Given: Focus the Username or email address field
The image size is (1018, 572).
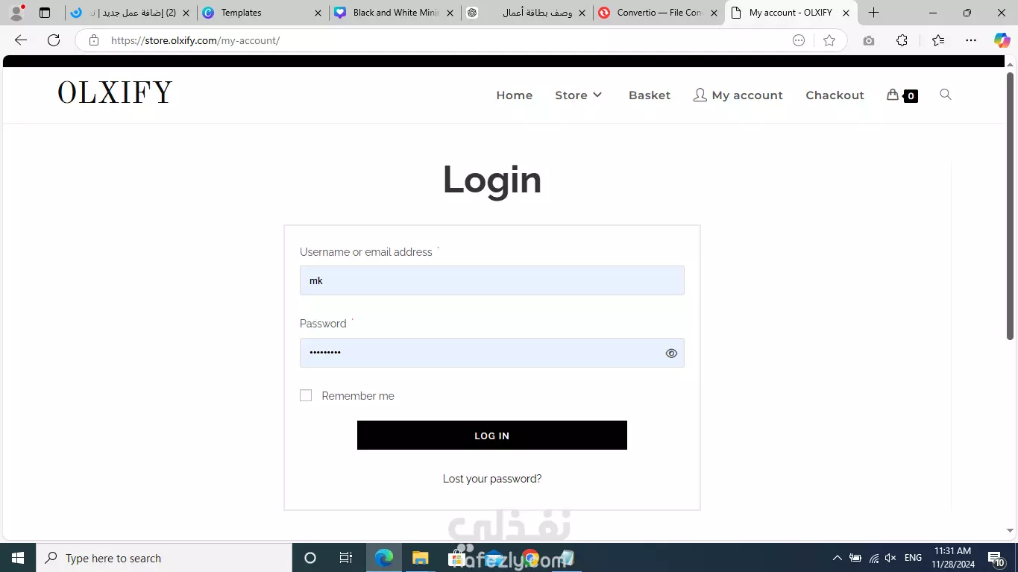Looking at the screenshot, I should [x=492, y=280].
